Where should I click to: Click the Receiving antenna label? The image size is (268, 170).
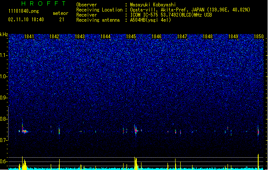click(98, 20)
